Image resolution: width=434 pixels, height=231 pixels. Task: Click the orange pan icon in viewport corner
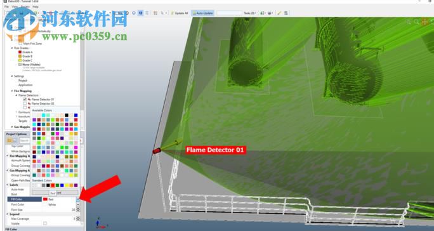click(x=424, y=22)
